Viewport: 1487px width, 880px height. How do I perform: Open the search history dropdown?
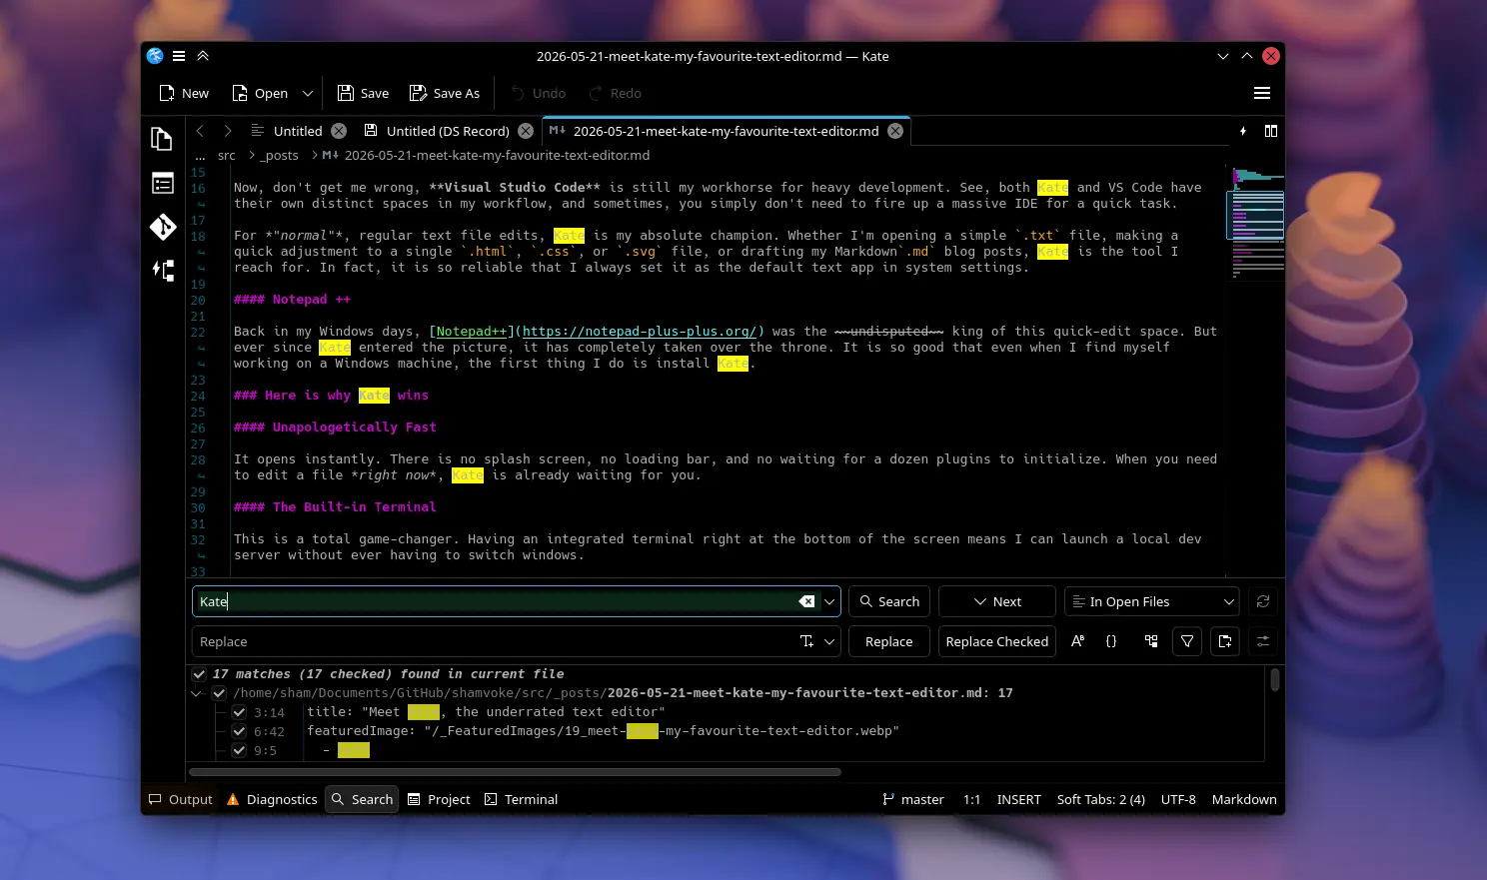pyautogui.click(x=829, y=601)
